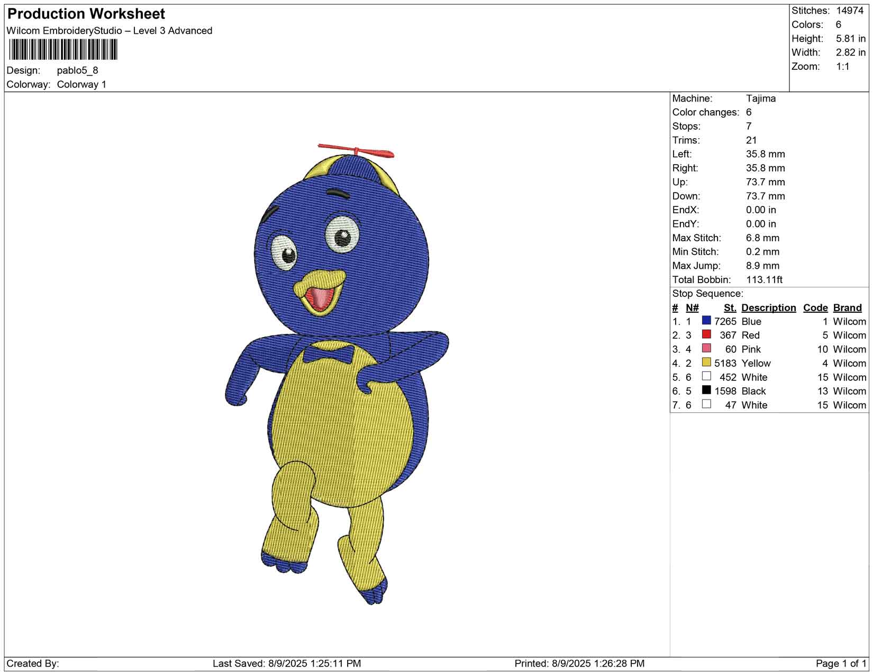Click the blue color swatch in stop 1
873x672 pixels.
706,321
